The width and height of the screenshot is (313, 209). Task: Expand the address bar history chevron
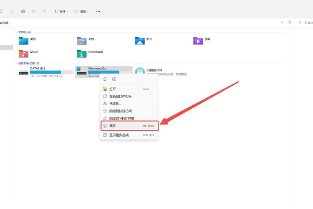(282, 23)
